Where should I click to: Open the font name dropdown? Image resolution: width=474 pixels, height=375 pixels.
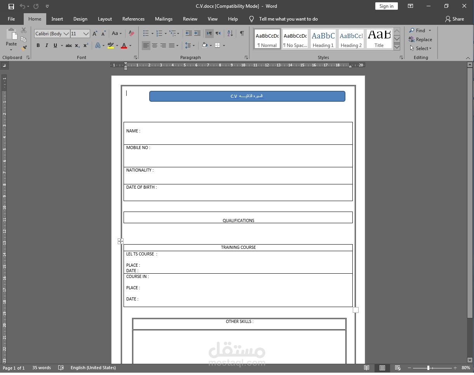click(66, 34)
